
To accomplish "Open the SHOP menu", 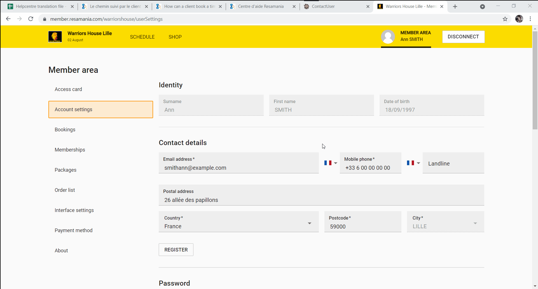I will (175, 37).
